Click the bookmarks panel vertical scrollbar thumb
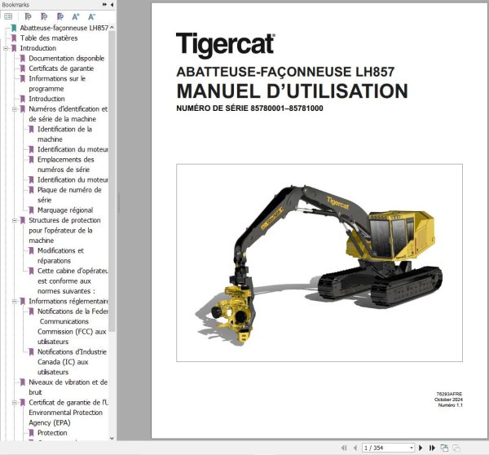This screenshot has width=489, height=455. point(112,181)
